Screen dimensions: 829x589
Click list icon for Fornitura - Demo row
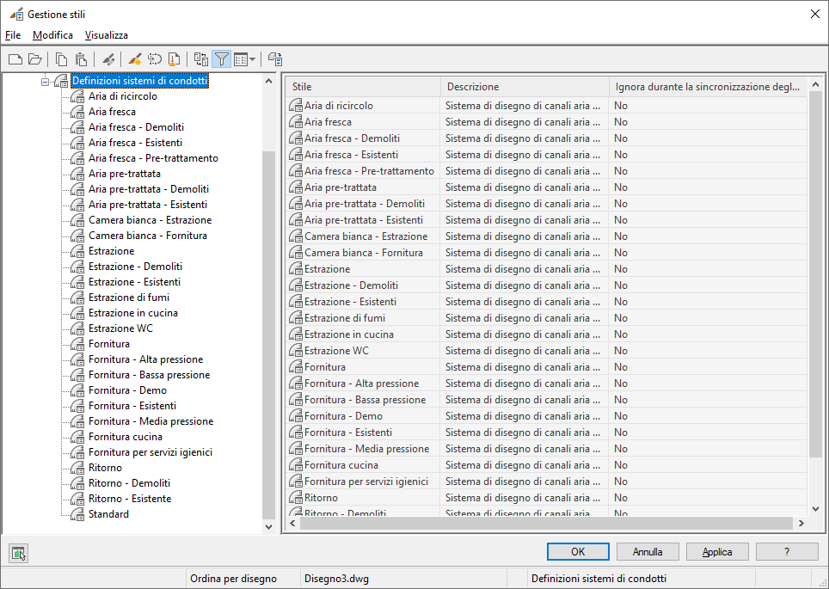tap(296, 416)
